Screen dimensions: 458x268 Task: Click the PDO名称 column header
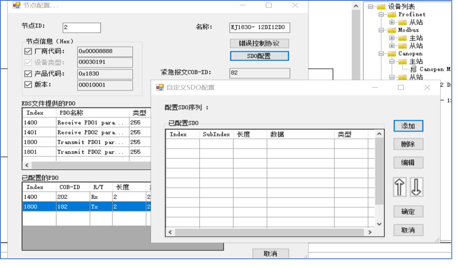coord(93,113)
